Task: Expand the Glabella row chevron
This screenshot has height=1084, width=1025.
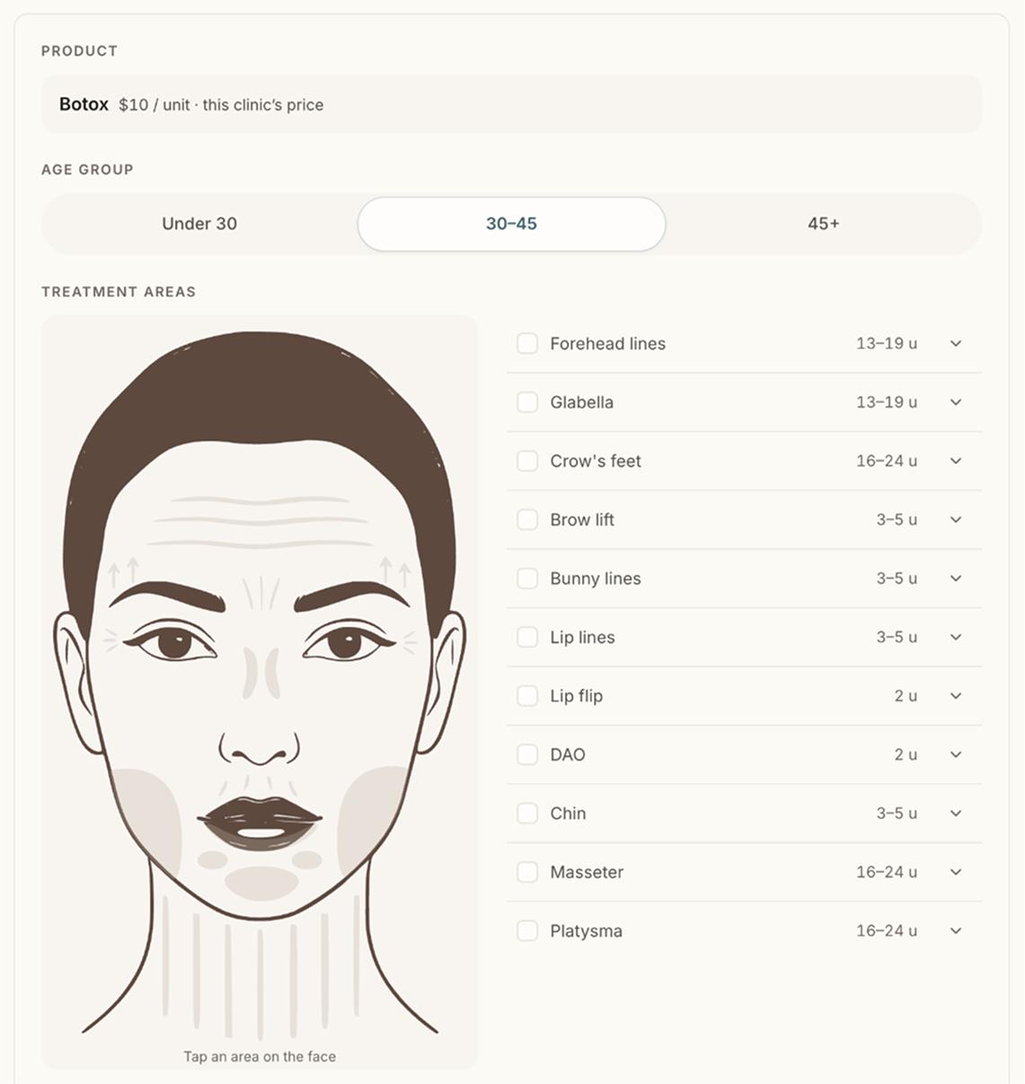Action: 956,402
